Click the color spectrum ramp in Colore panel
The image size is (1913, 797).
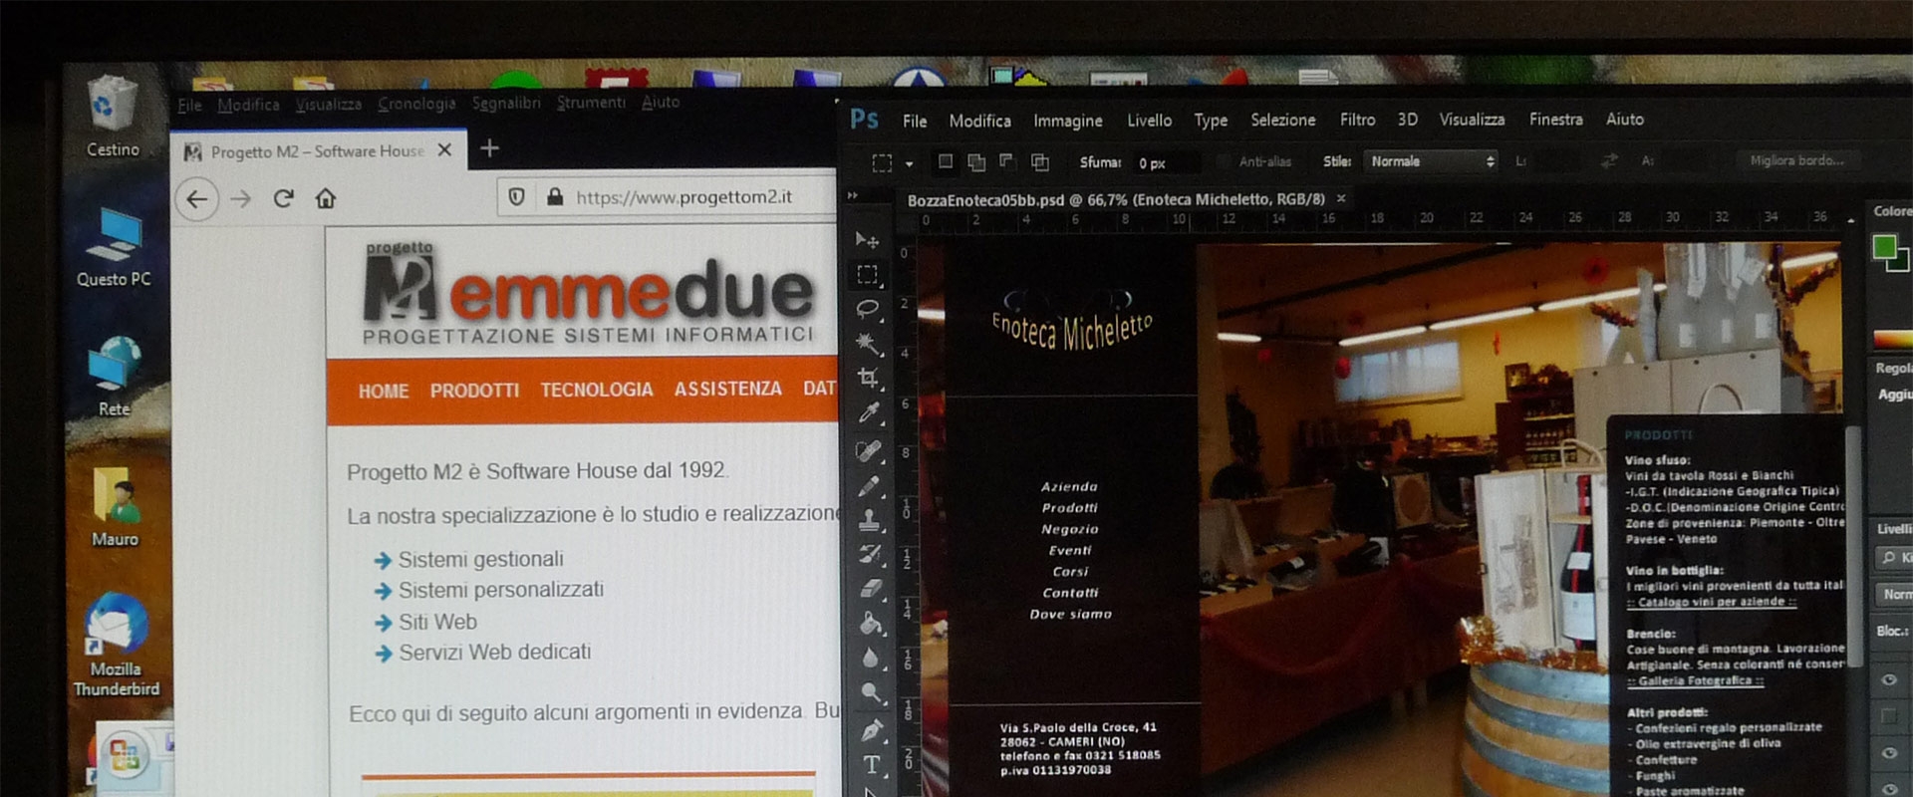[x=1893, y=339]
